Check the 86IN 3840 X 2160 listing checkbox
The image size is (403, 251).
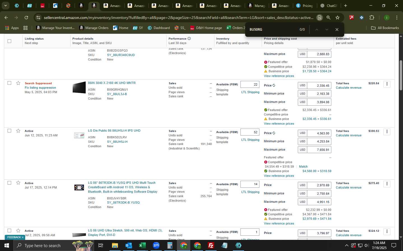pos(9,83)
